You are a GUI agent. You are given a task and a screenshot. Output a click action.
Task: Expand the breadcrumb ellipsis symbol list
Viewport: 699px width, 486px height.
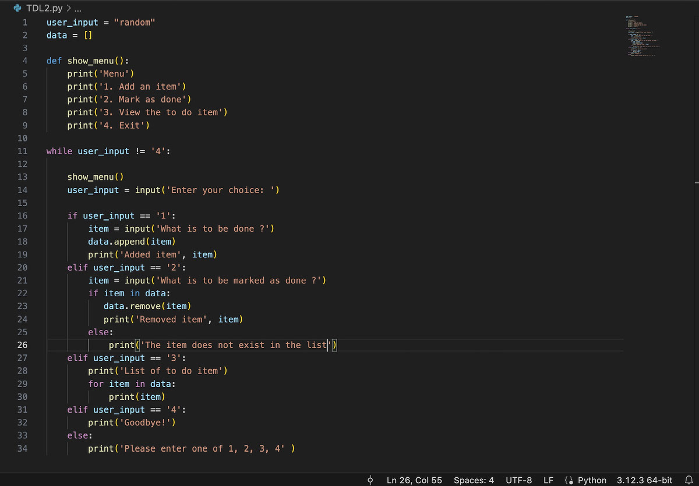click(x=77, y=9)
